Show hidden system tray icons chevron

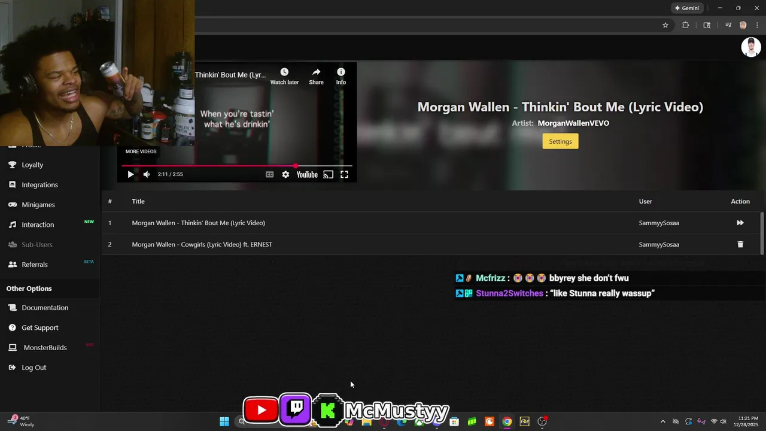tap(662, 421)
